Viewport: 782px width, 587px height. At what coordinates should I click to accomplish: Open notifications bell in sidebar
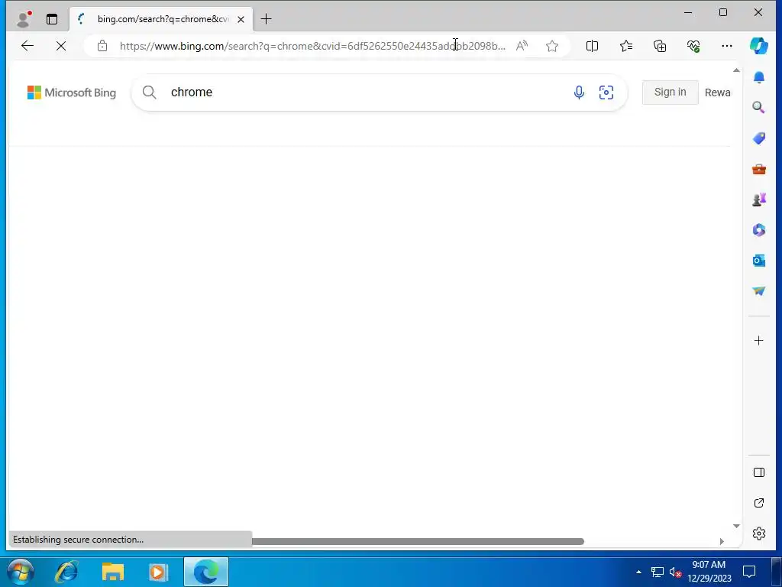[758, 77]
